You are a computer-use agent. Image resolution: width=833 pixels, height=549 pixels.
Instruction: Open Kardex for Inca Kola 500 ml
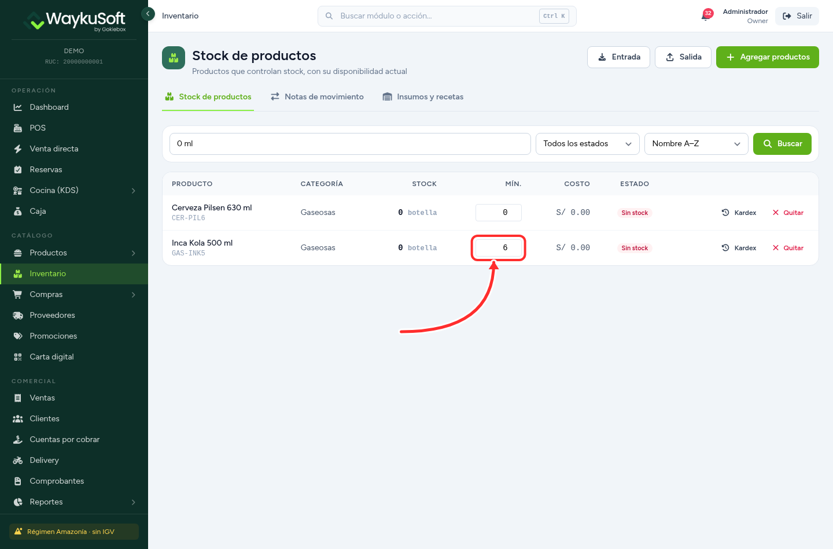[739, 248]
